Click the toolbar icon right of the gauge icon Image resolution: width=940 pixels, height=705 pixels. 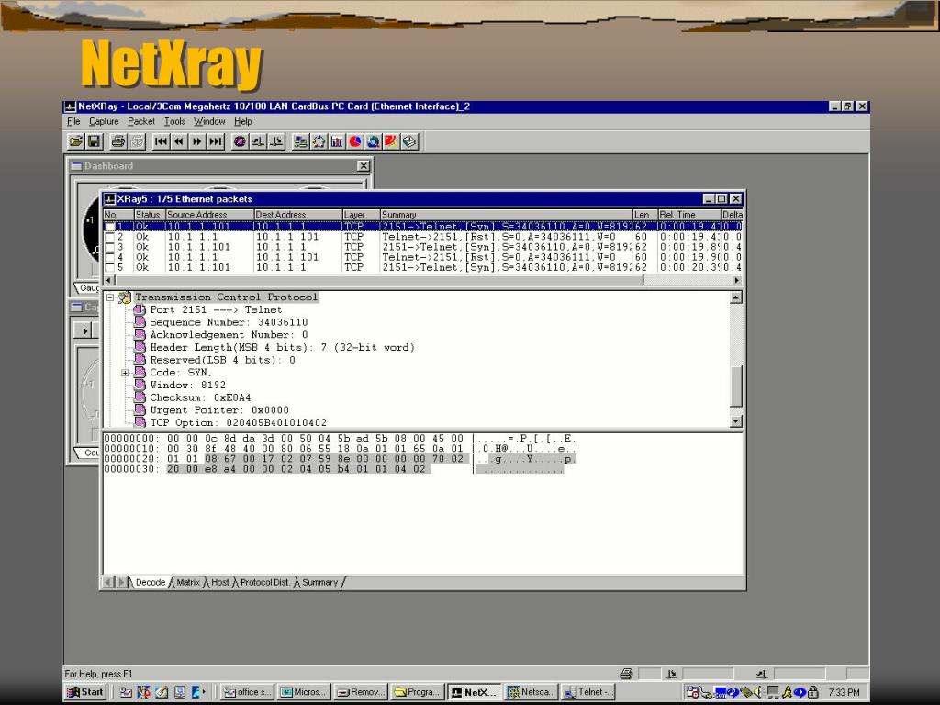coord(258,141)
